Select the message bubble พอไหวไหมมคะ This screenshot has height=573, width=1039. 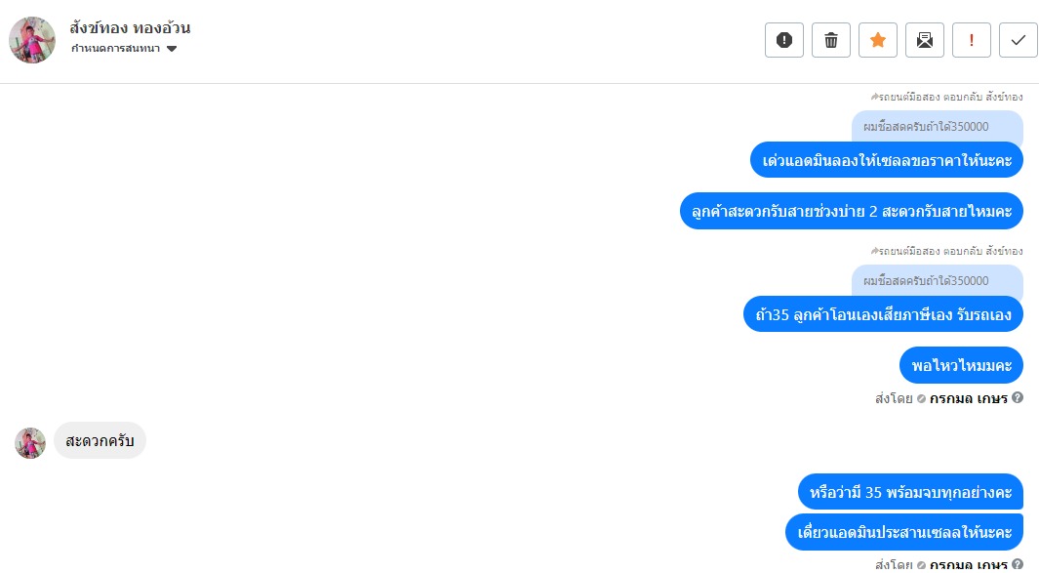point(962,365)
